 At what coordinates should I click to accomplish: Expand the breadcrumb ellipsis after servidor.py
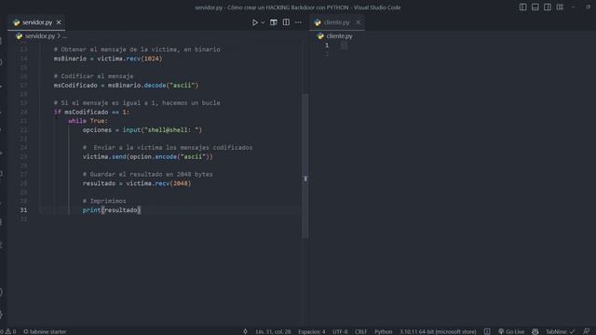pos(64,36)
